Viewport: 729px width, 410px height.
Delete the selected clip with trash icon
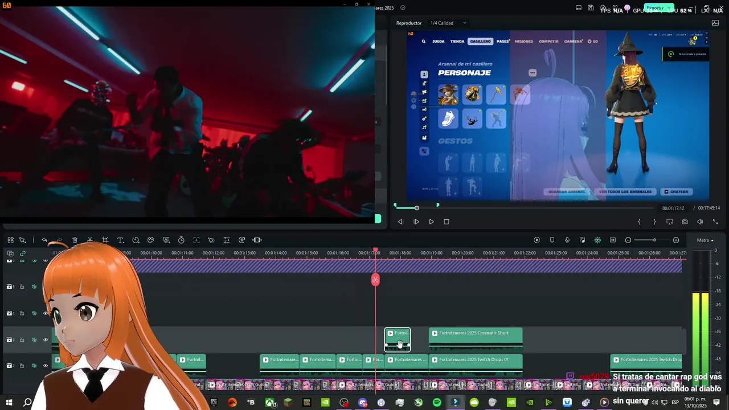(75, 240)
